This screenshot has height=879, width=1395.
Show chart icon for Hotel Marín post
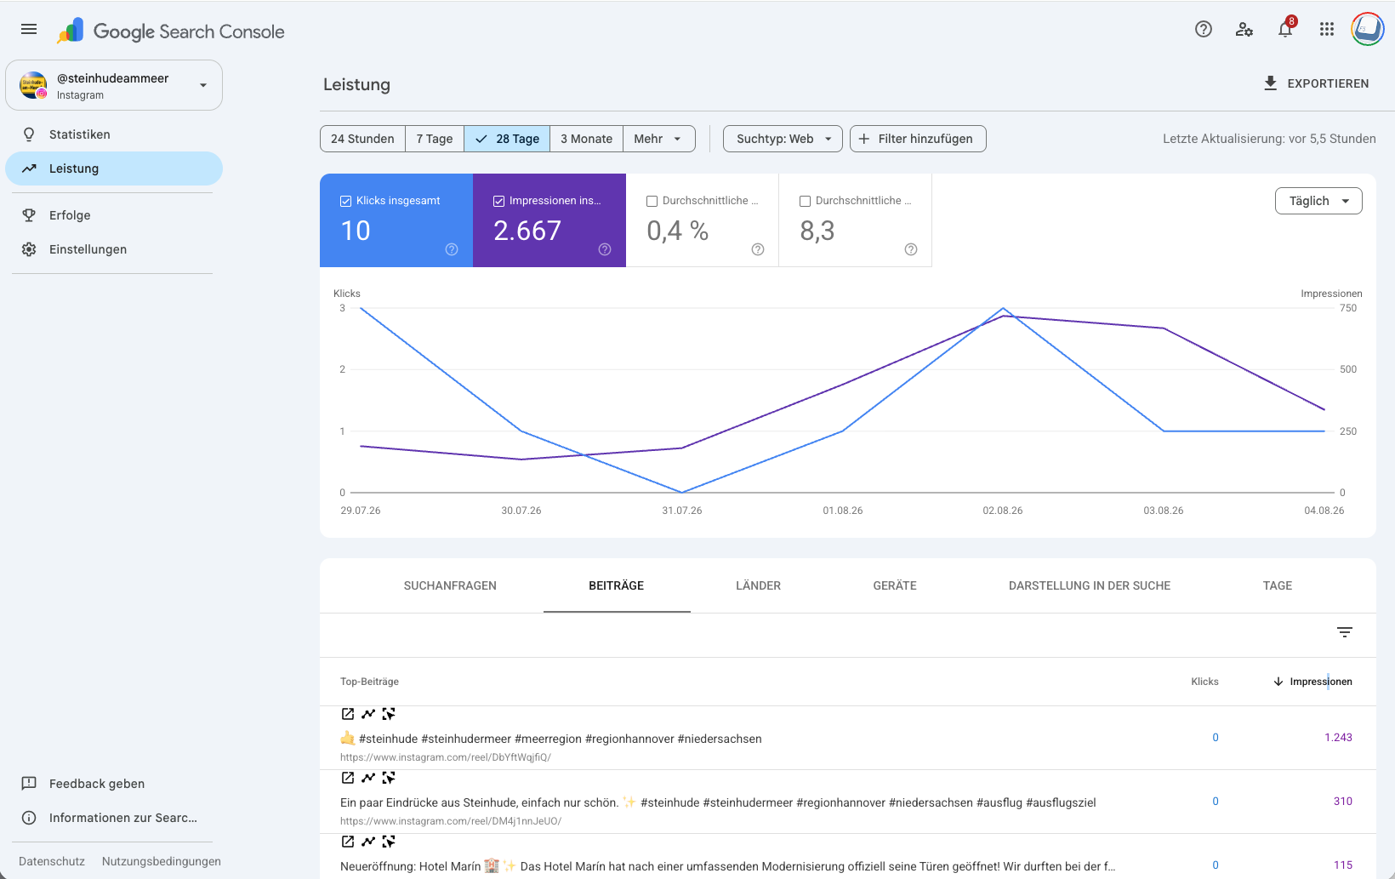[368, 842]
